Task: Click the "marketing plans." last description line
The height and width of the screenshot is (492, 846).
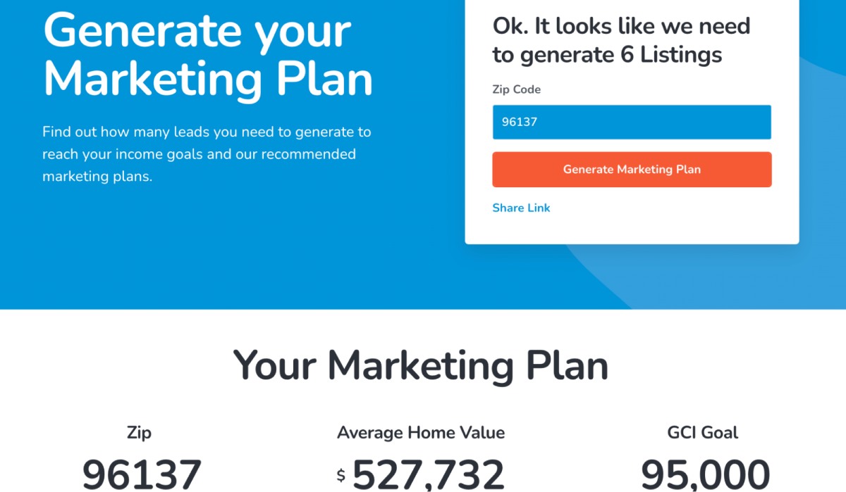Action: (97, 177)
